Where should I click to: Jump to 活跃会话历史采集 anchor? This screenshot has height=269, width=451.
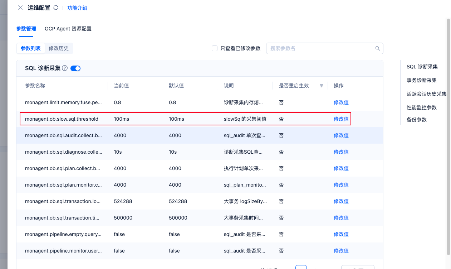coord(427,94)
